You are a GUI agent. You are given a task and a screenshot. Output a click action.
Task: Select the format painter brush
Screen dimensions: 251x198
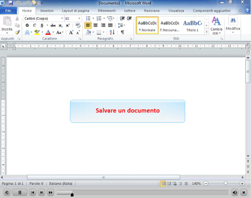tap(17, 32)
